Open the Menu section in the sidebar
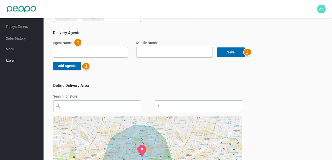Viewport: 332px width, 160px height. [10, 49]
